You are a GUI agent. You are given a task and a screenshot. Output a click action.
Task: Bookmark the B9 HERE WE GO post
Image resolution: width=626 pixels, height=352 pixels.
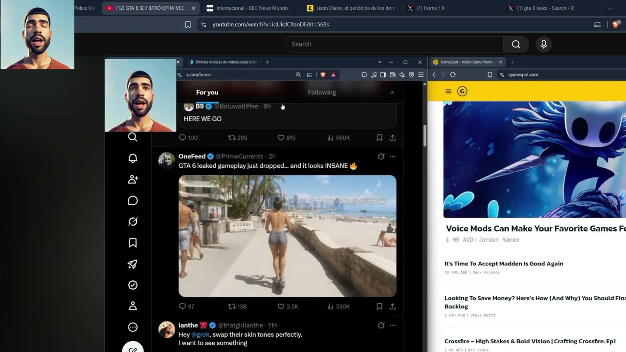coord(379,138)
